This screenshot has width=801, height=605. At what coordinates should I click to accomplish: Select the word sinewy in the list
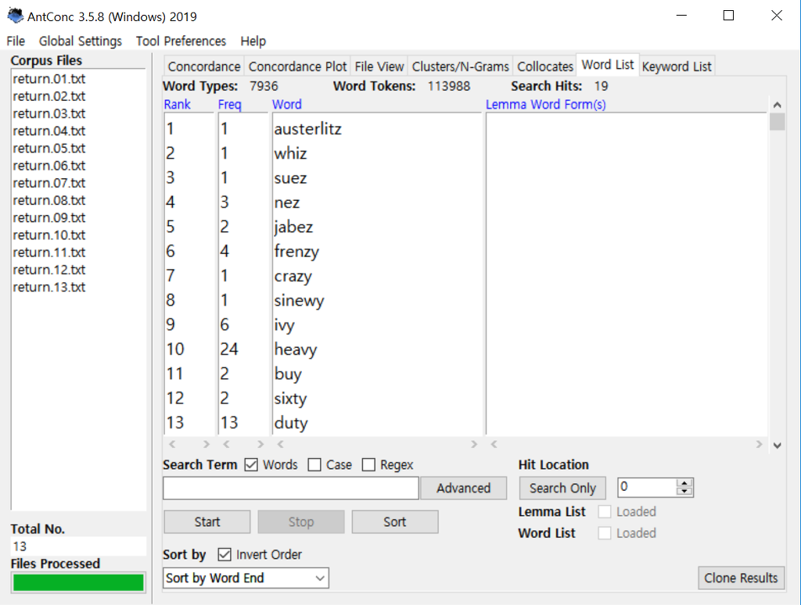pos(299,300)
